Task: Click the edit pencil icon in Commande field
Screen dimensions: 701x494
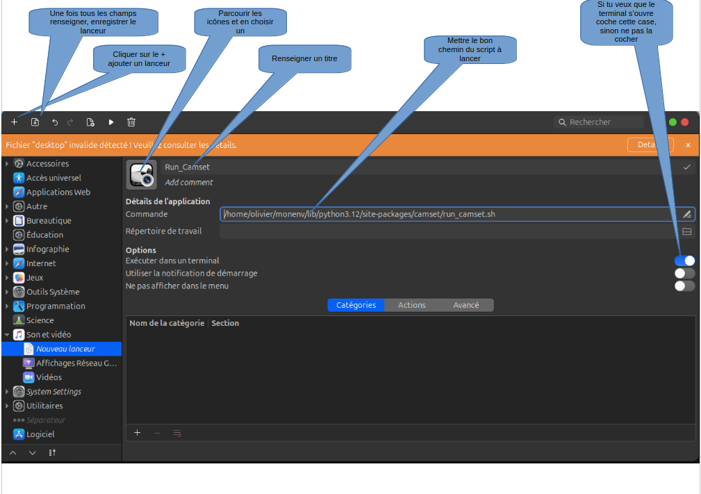Action: pyautogui.click(x=687, y=214)
